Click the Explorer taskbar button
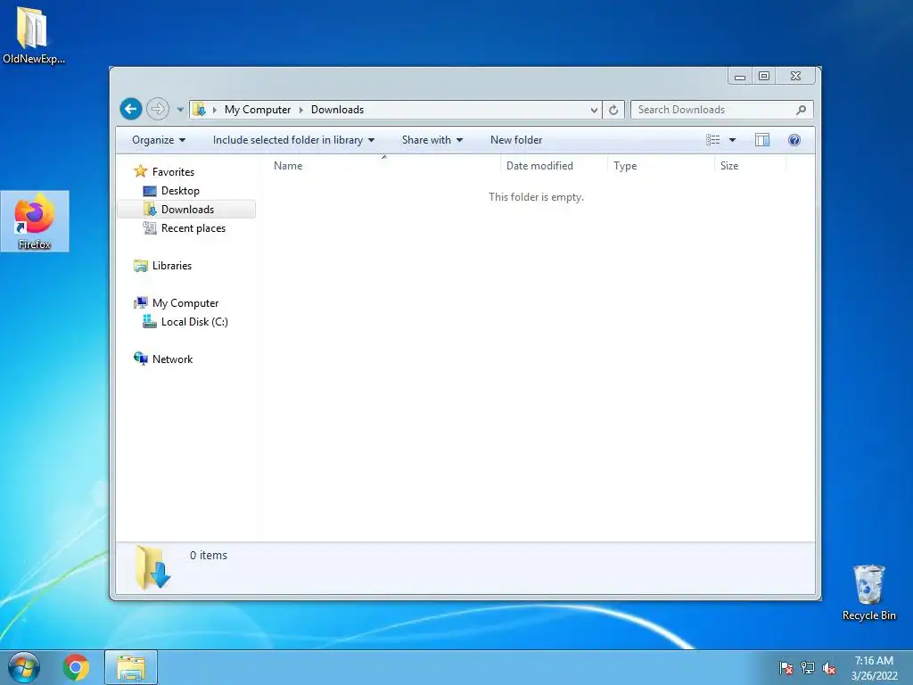The height and width of the screenshot is (685, 913). (131, 667)
